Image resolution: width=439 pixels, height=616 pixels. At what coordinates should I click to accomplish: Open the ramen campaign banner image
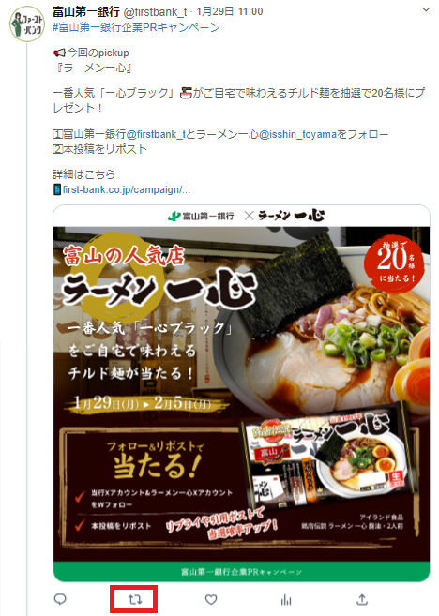pos(242,393)
